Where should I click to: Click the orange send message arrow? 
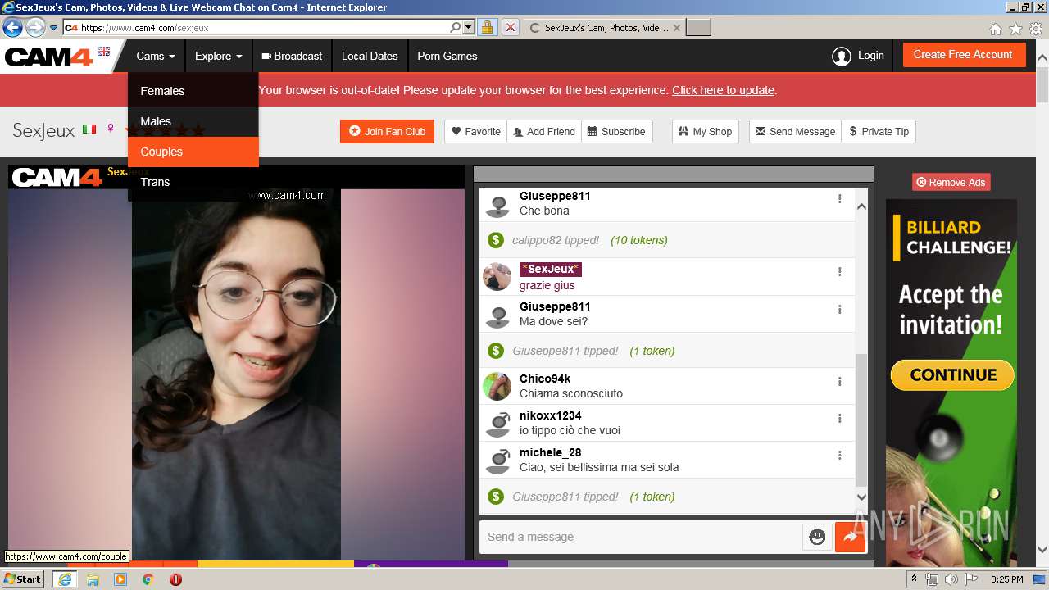click(850, 537)
